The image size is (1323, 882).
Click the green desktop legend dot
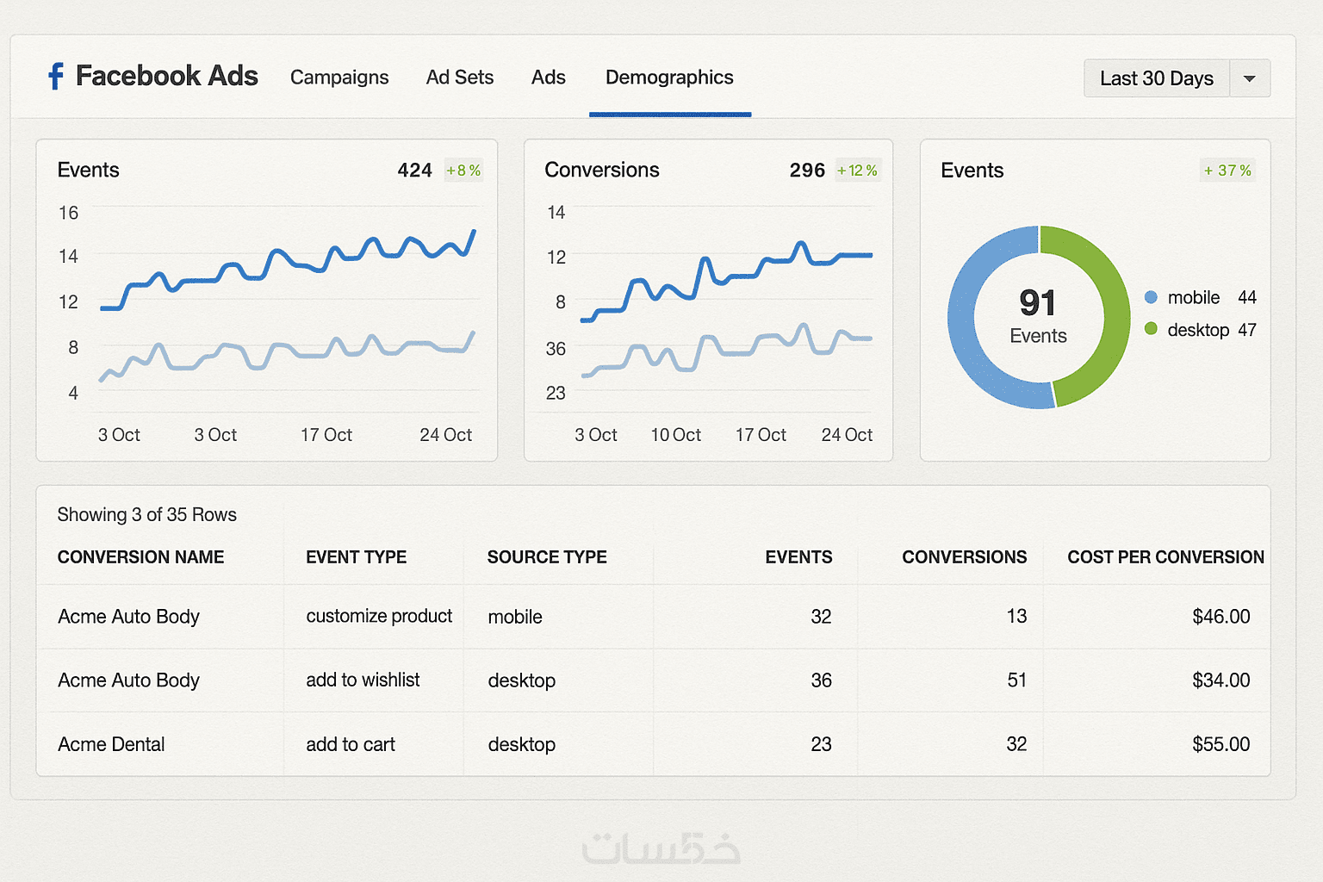pyautogui.click(x=1151, y=328)
